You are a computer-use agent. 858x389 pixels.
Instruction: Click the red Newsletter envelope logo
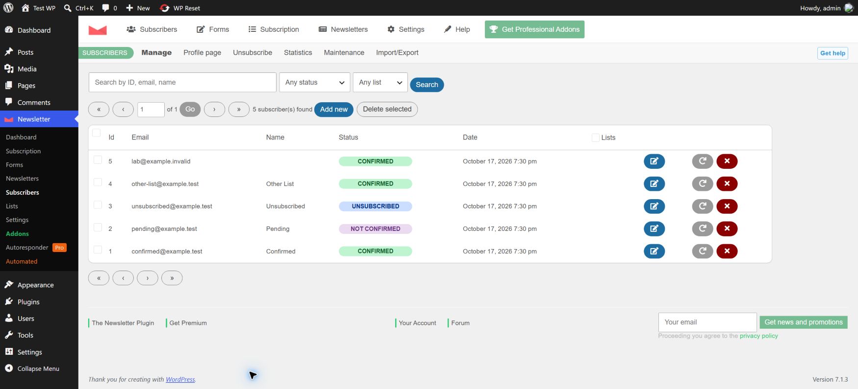point(98,29)
